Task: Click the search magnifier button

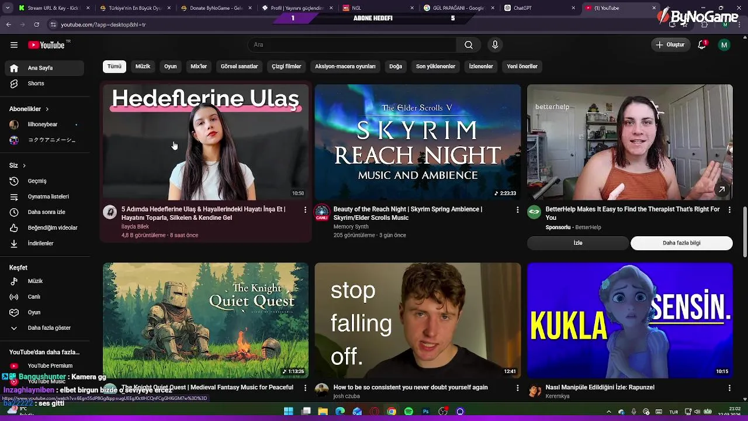Action: pos(469,45)
